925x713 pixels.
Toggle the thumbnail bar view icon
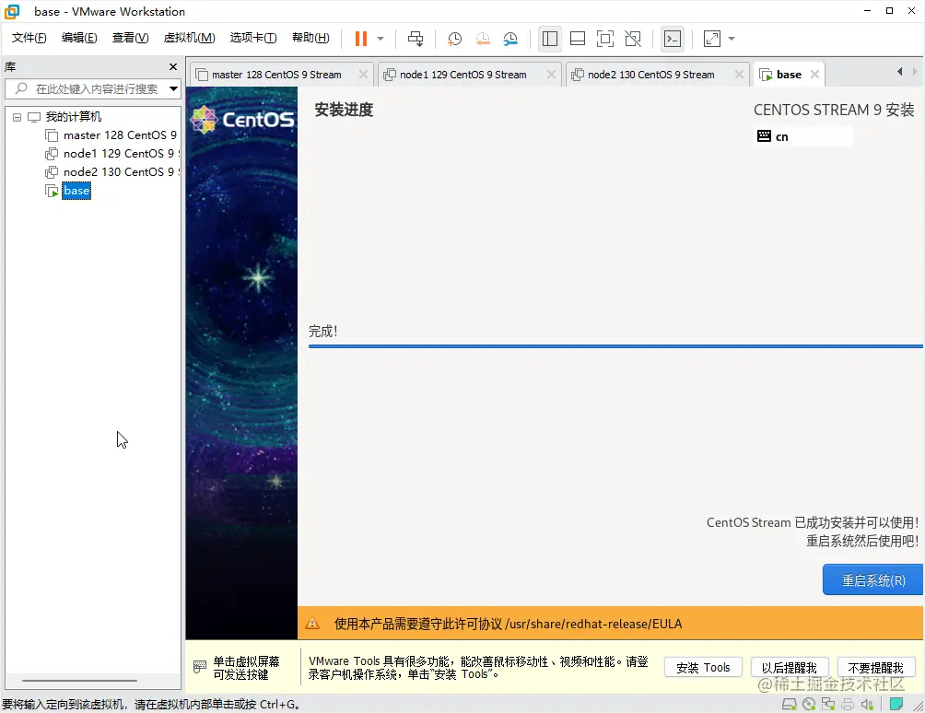578,39
